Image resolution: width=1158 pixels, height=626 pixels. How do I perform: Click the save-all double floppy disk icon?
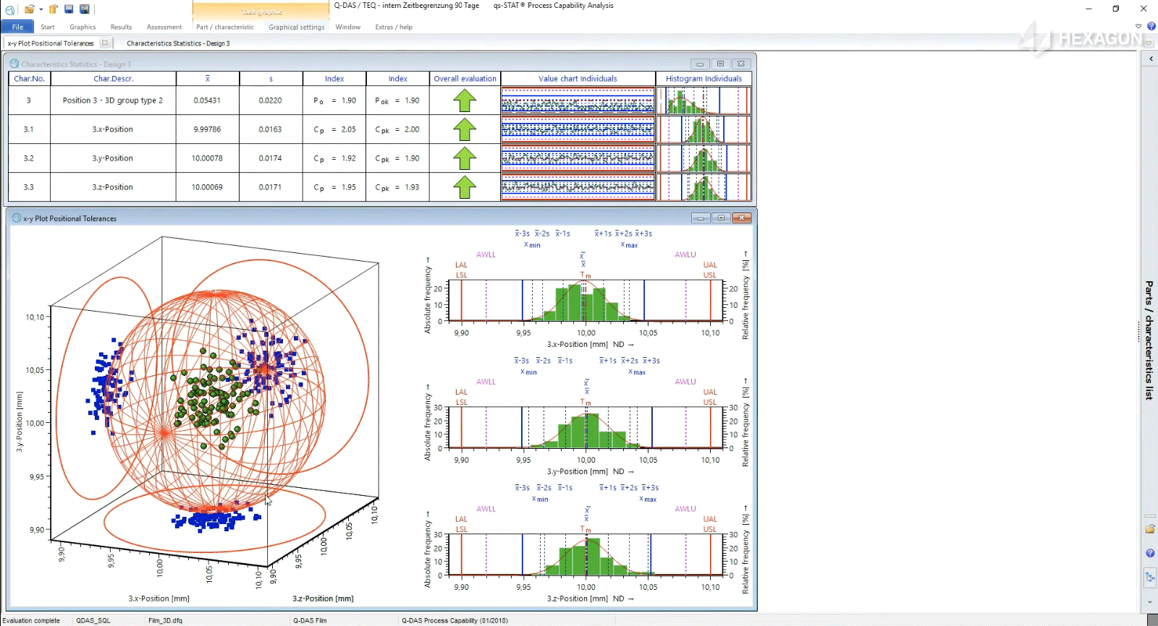pyautogui.click(x=85, y=9)
